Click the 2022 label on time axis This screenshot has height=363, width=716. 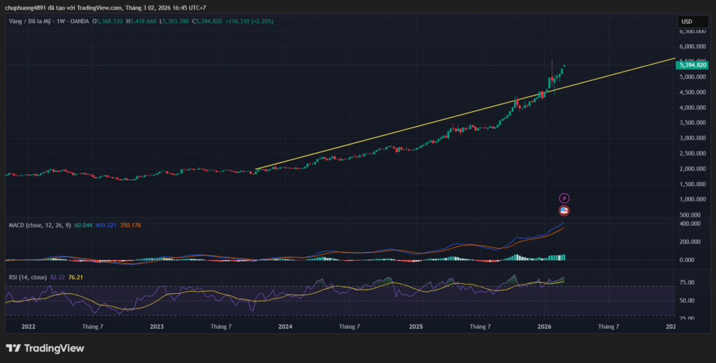29,326
